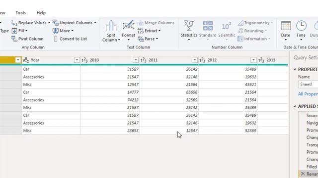Select the 2013 column header

tap(273, 60)
